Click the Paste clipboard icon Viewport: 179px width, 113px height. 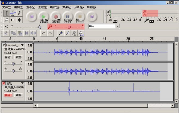click(x=20, y=33)
